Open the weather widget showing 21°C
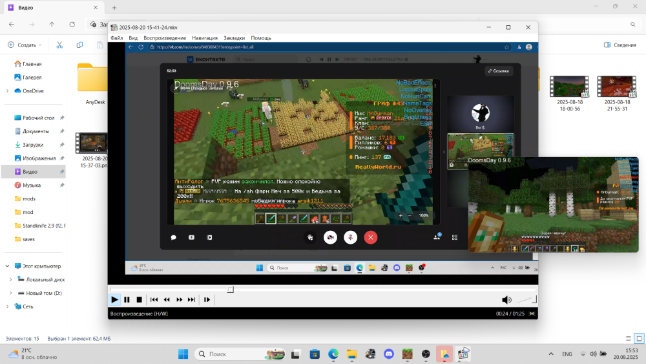646x364 pixels. (33, 354)
